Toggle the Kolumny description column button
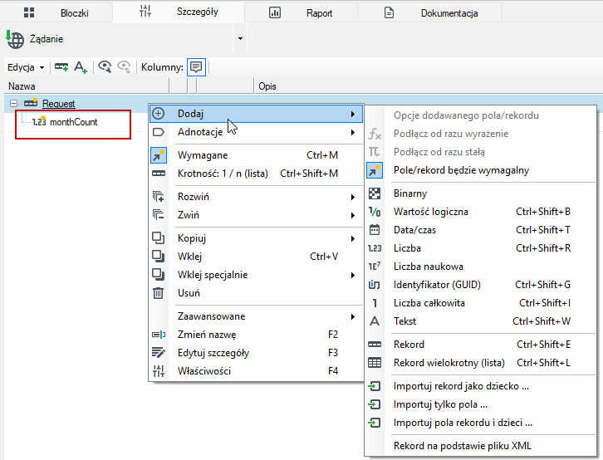The height and width of the screenshot is (460, 603). point(196,67)
